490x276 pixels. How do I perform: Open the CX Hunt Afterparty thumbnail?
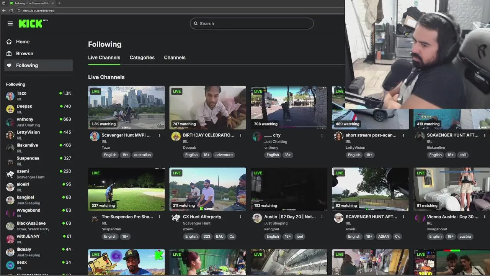point(207,189)
